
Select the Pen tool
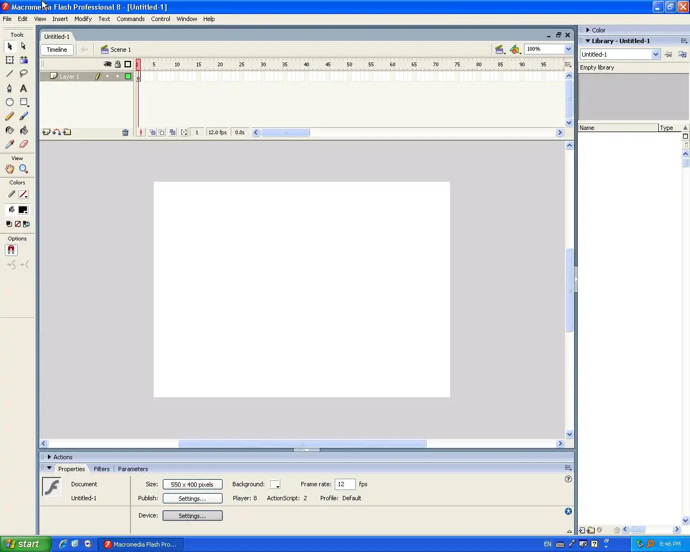10,88
